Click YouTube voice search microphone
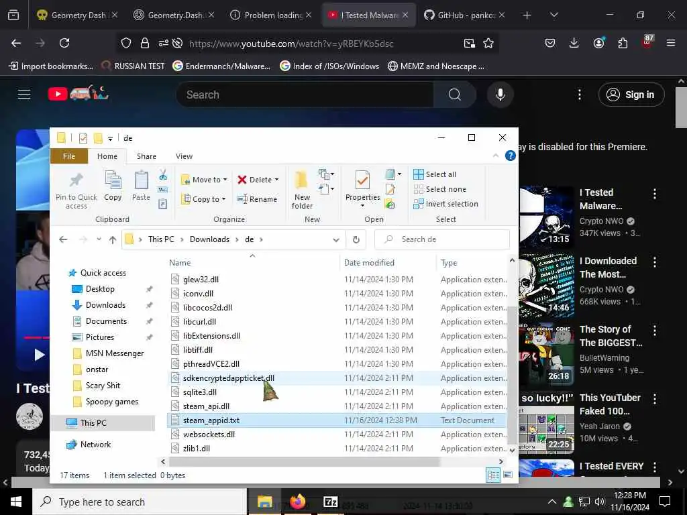The height and width of the screenshot is (515, 687). click(x=500, y=95)
